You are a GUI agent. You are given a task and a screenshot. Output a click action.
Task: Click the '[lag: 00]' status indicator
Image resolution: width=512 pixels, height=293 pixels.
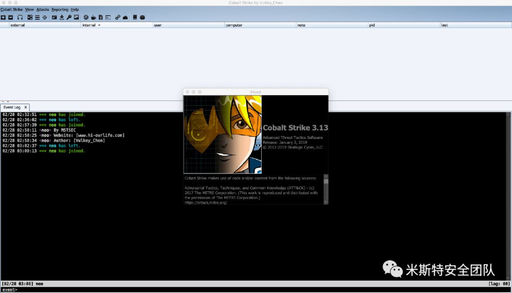[499, 284]
